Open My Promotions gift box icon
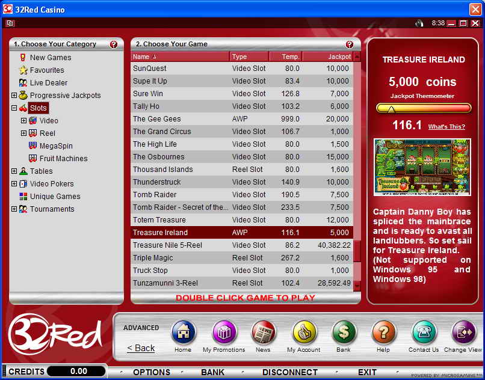485x380 pixels. click(224, 332)
